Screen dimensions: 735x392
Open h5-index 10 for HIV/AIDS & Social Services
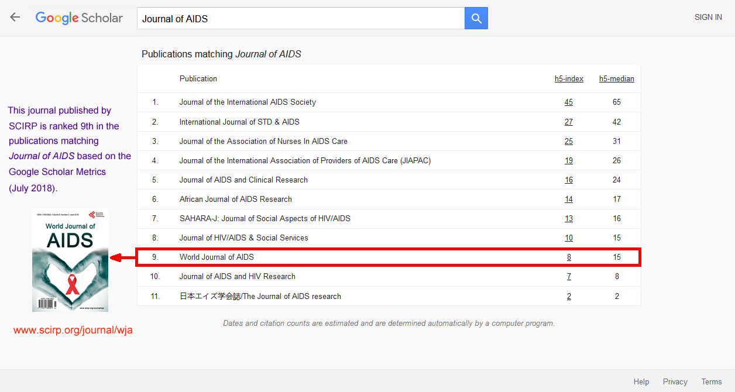(x=569, y=238)
